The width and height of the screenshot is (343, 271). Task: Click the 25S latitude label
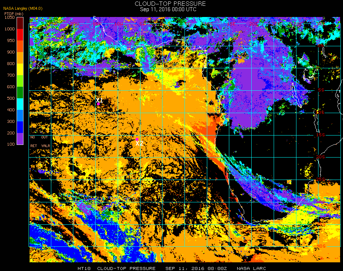(321, 180)
